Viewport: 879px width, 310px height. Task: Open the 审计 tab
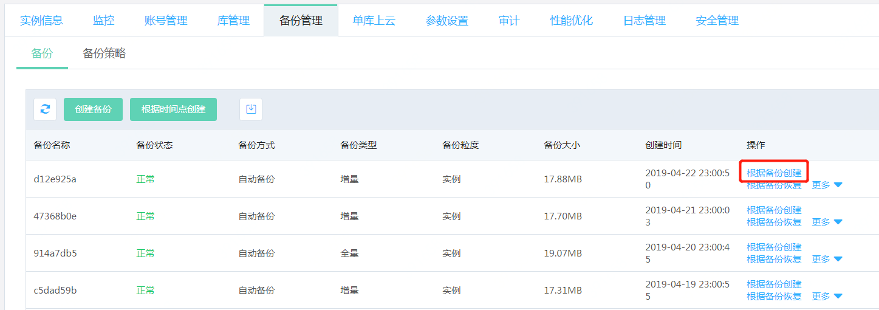tap(509, 21)
